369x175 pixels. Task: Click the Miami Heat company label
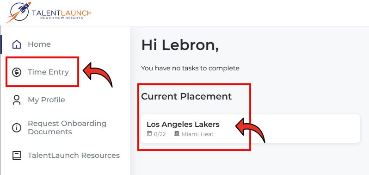point(197,134)
